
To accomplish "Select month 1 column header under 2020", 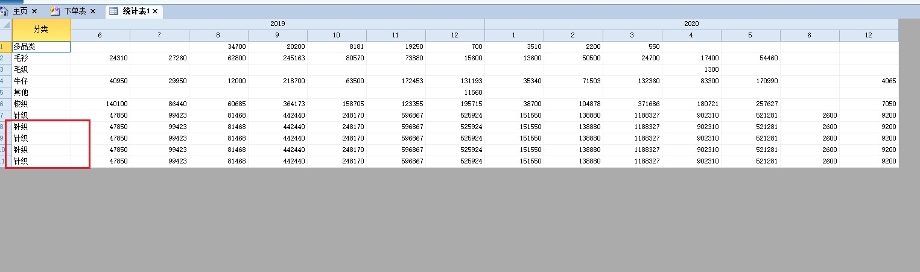I will click(514, 36).
